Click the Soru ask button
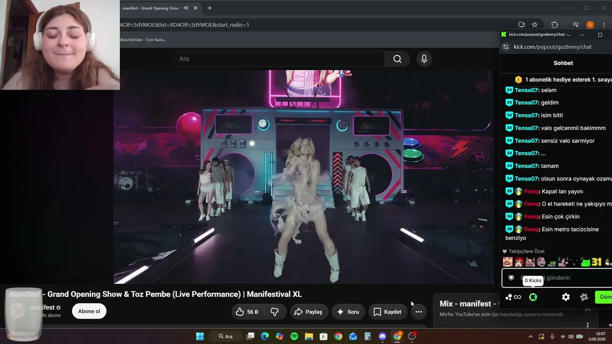This screenshot has height=344, width=612. click(348, 312)
